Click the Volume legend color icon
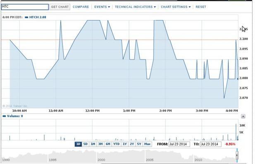This screenshot has height=164, width=255. click(x=5, y=116)
